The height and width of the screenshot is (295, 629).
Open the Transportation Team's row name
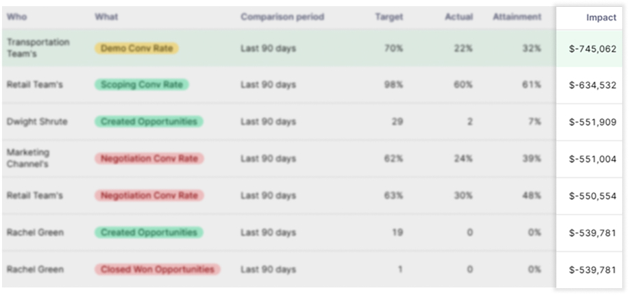38,48
